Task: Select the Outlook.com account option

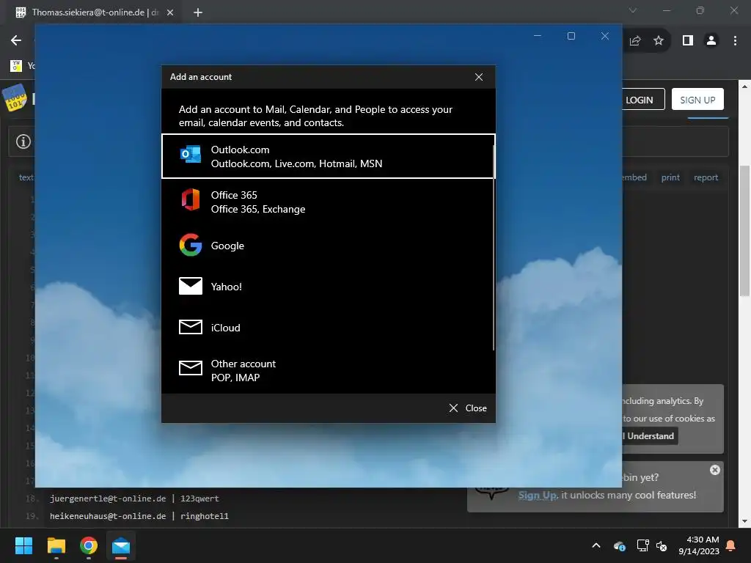Action: [x=328, y=157]
